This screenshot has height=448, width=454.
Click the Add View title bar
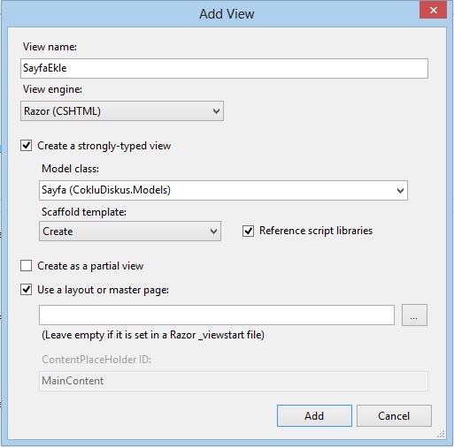click(x=227, y=14)
